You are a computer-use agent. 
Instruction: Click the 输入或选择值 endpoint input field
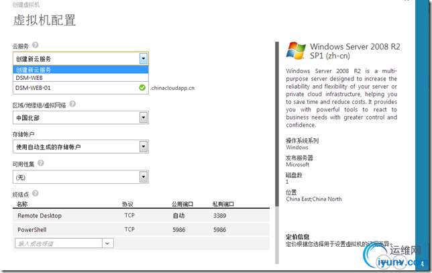(x=58, y=243)
